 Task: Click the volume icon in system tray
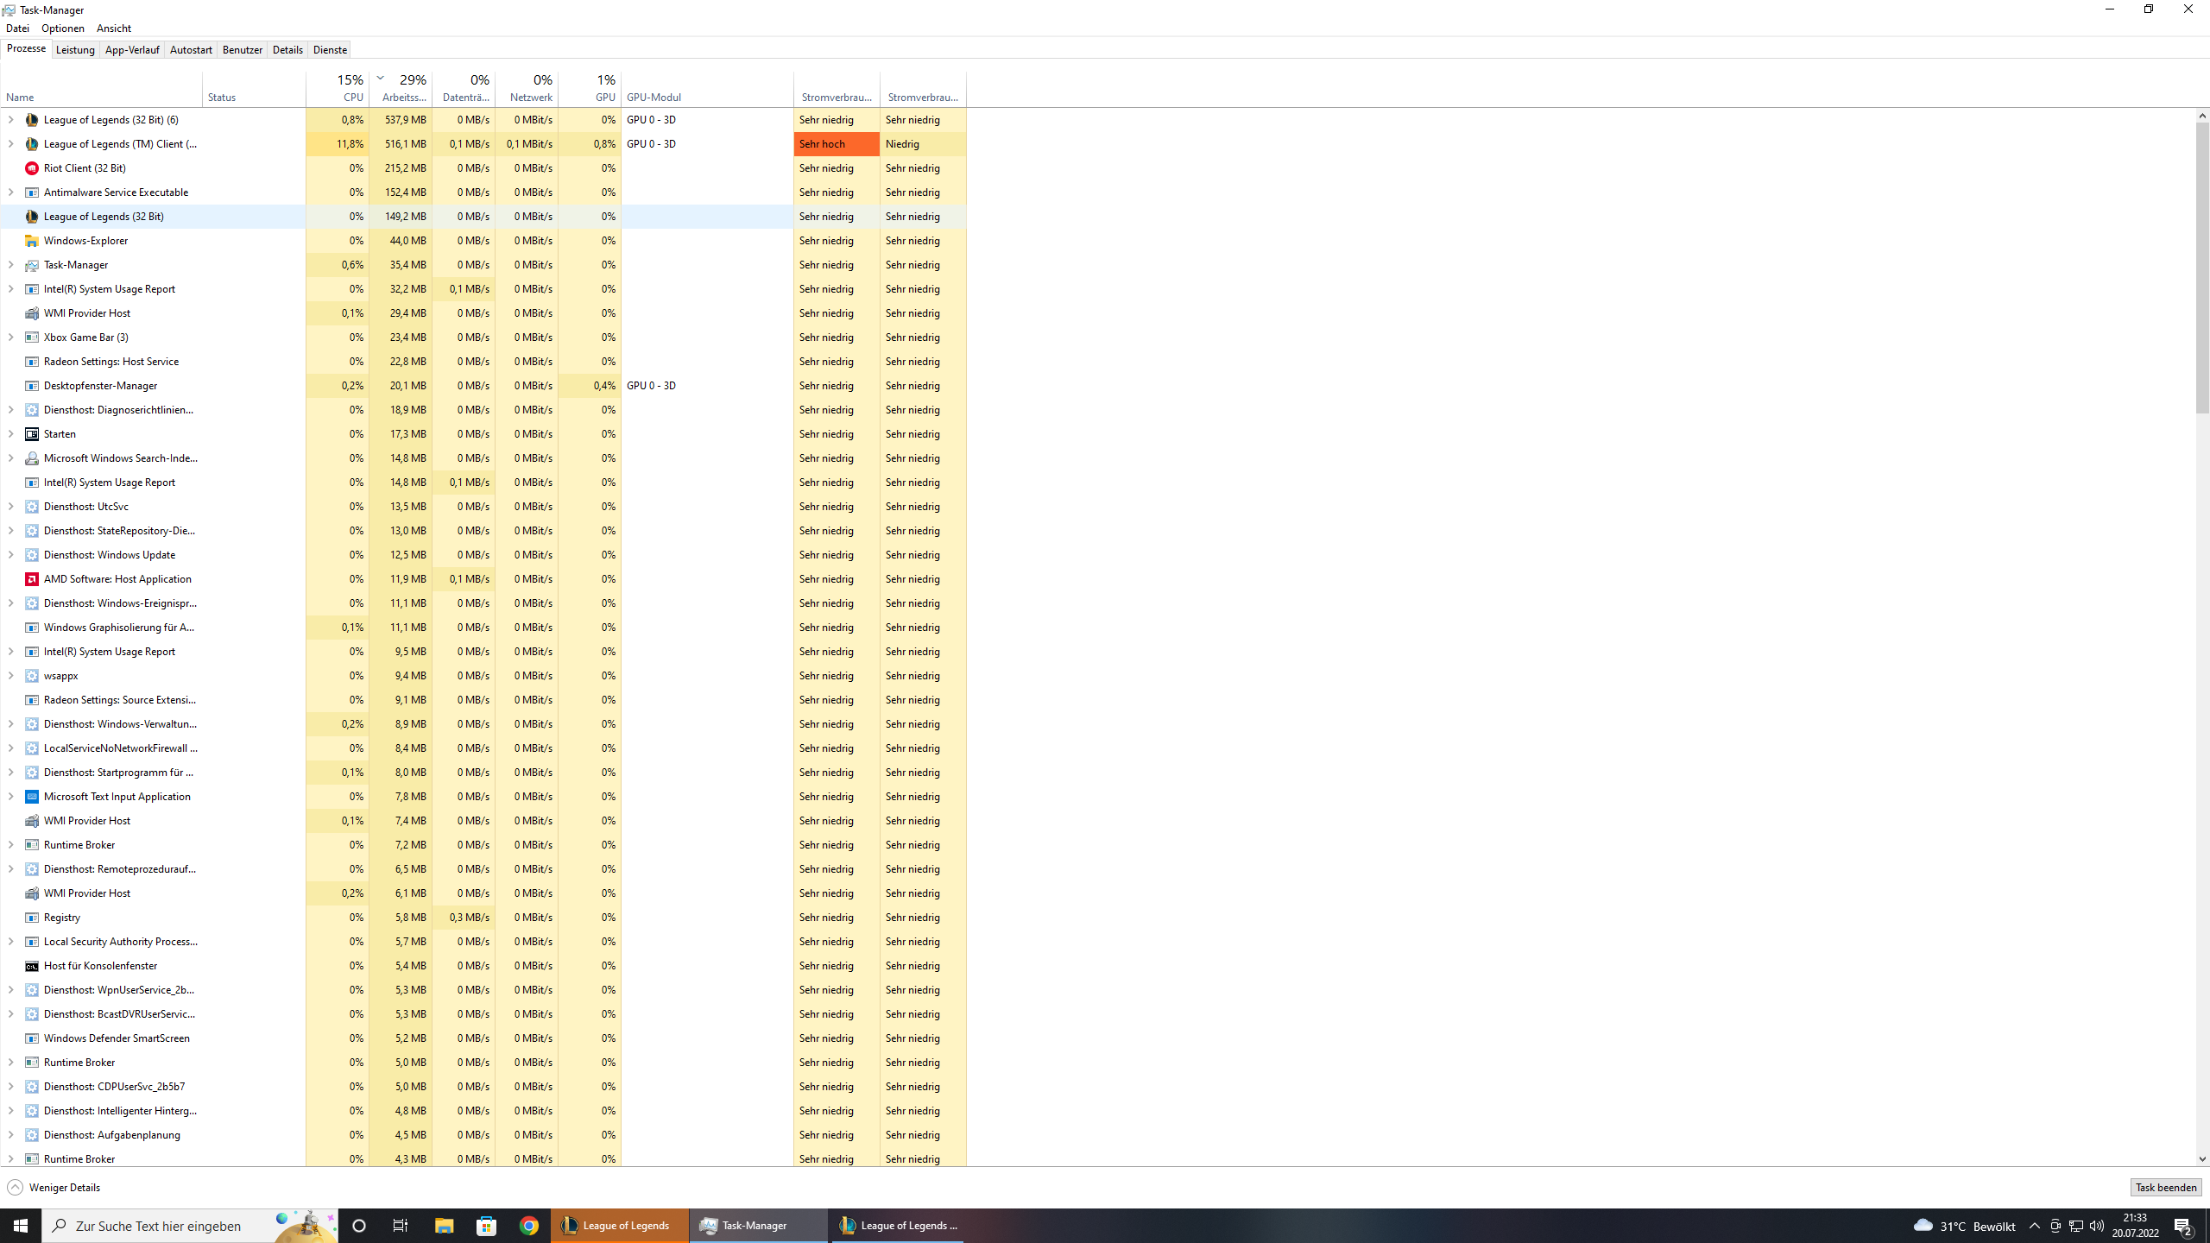click(x=2097, y=1226)
